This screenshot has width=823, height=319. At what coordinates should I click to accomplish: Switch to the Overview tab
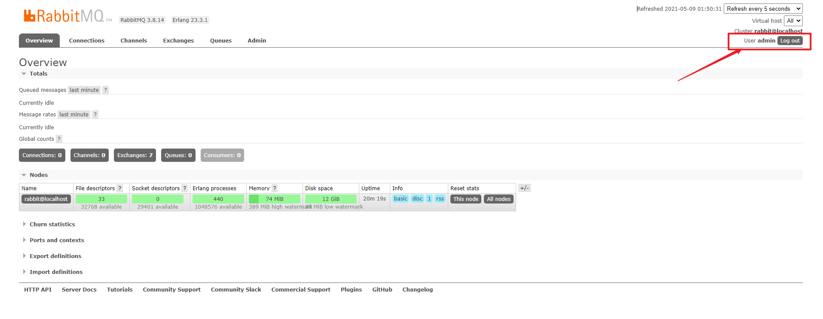[x=39, y=40]
